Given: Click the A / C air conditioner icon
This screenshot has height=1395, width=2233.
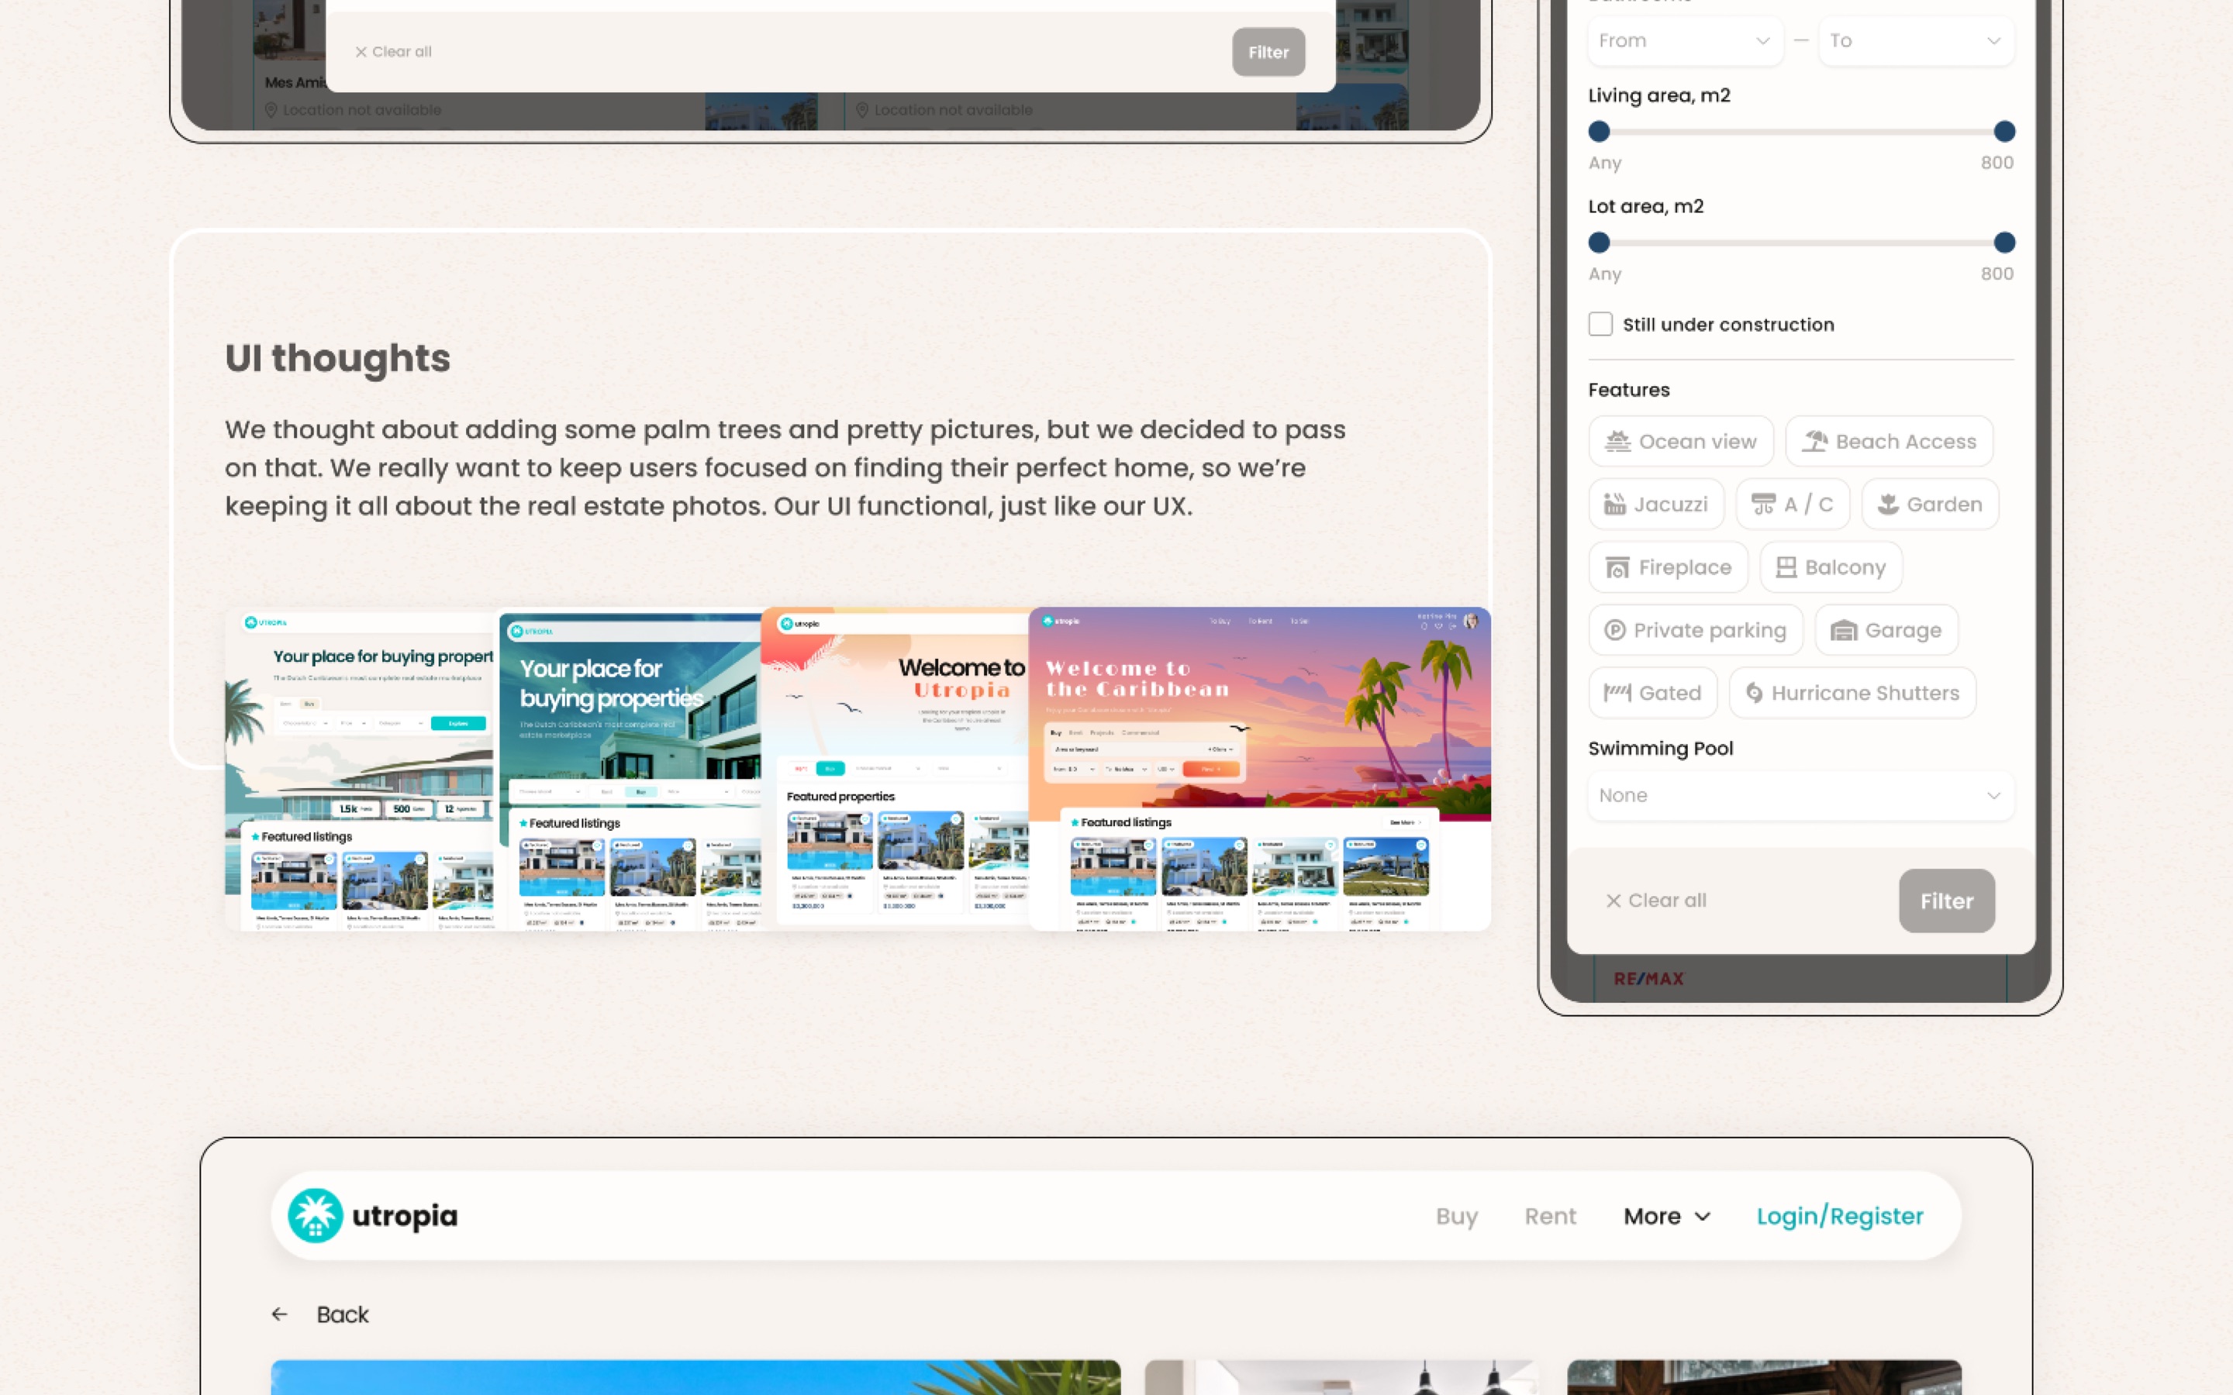Looking at the screenshot, I should [1762, 505].
